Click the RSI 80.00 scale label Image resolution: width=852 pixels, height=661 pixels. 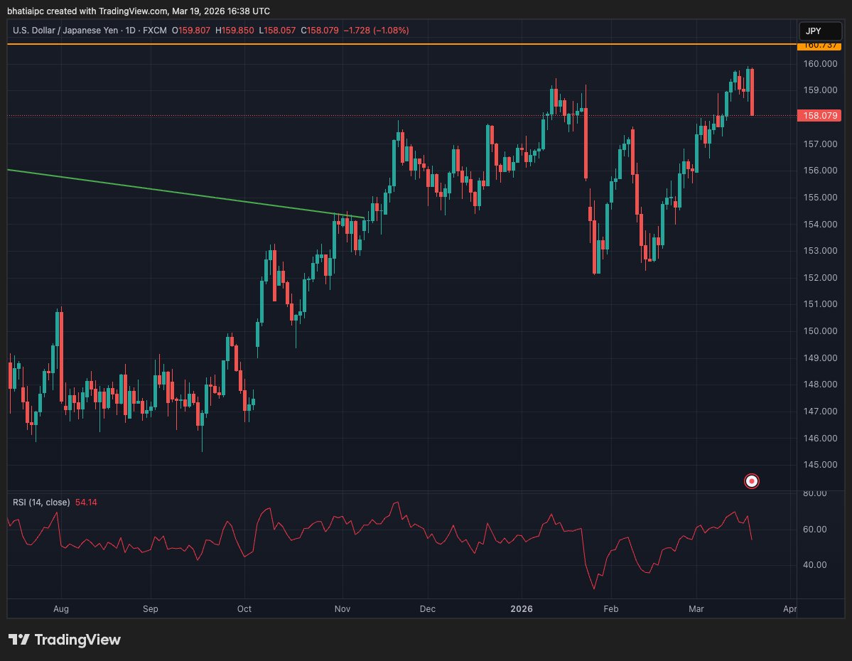click(x=814, y=493)
